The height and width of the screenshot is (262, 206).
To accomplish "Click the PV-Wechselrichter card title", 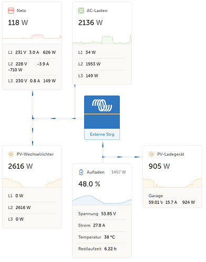I will pyautogui.click(x=35, y=154).
